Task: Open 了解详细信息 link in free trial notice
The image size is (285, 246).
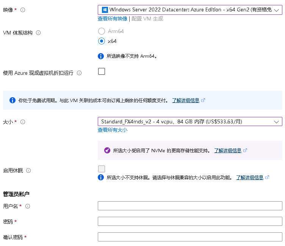Action: pos(186,100)
